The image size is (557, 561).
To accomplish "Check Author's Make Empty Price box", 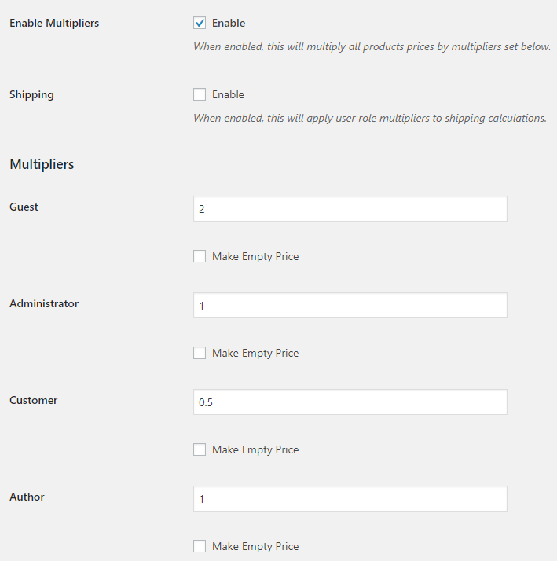I will click(x=200, y=546).
